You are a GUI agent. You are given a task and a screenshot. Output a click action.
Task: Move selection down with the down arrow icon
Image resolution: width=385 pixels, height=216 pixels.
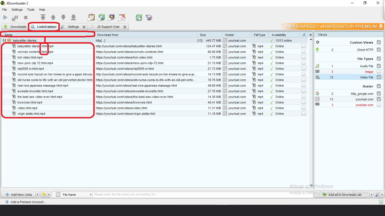pos(63,17)
